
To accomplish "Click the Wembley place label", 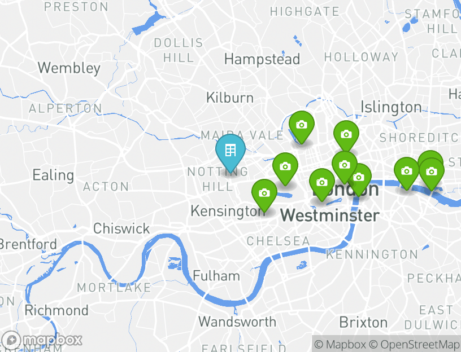I will (69, 68).
